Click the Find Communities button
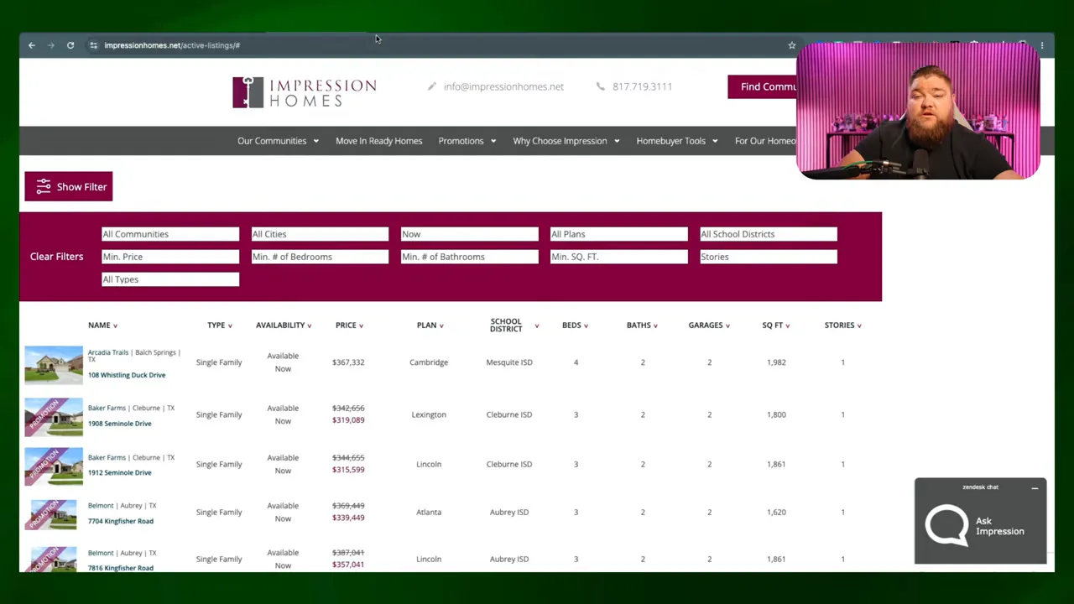The image size is (1074, 604). 763,86
